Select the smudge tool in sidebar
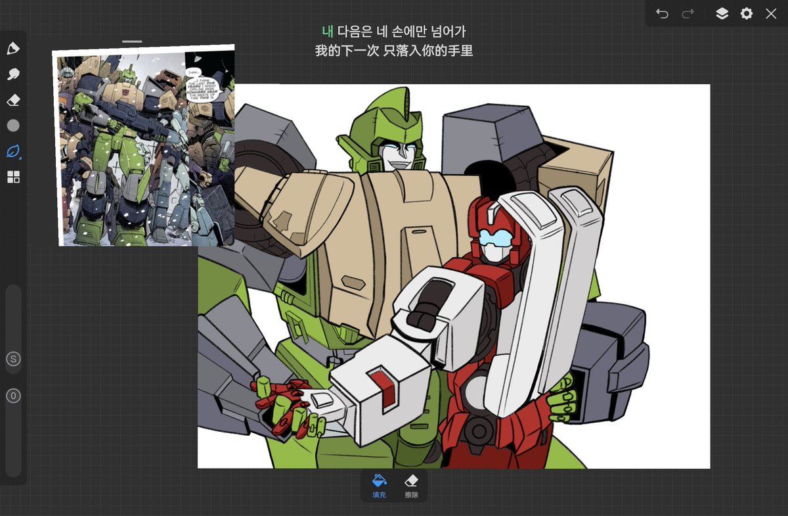The width and height of the screenshot is (788, 516). [x=13, y=74]
